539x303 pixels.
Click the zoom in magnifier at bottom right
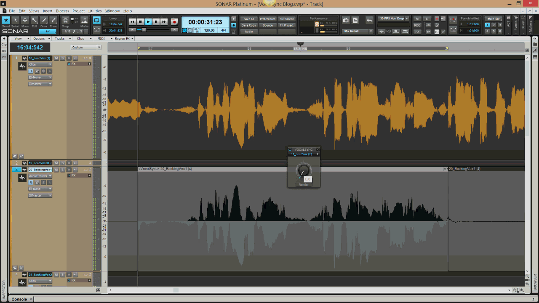coord(523,290)
